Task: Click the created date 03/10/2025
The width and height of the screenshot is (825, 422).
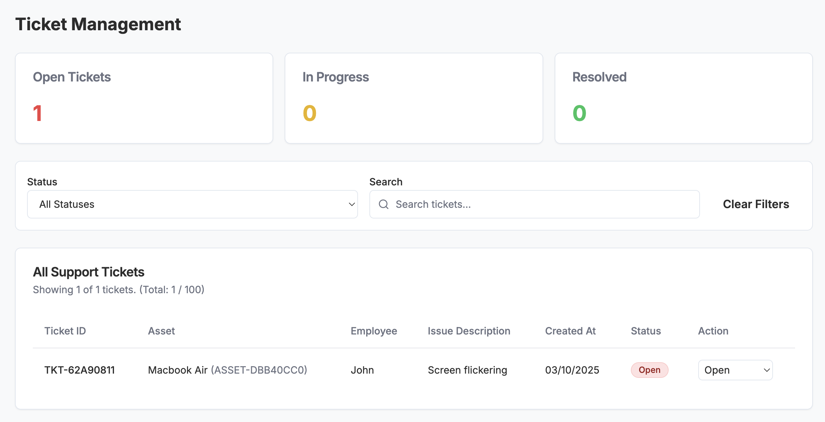Action: [x=572, y=370]
